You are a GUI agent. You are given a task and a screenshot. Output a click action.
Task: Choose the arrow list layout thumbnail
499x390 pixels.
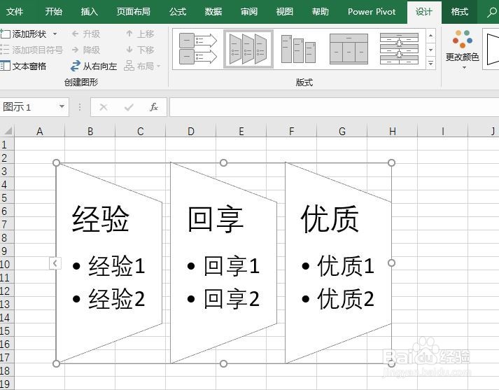(198, 49)
